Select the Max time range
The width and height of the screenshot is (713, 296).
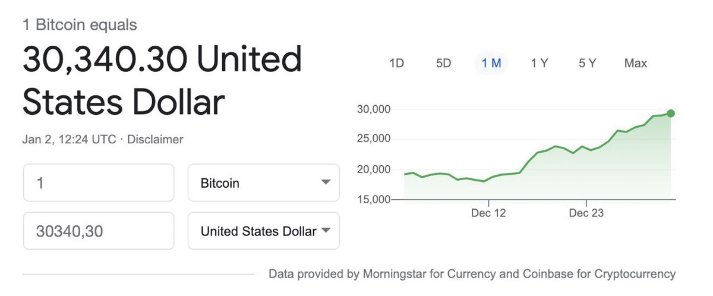pos(635,63)
